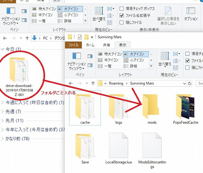Expand the 今年に入って (今月は含めず) group

3,129
